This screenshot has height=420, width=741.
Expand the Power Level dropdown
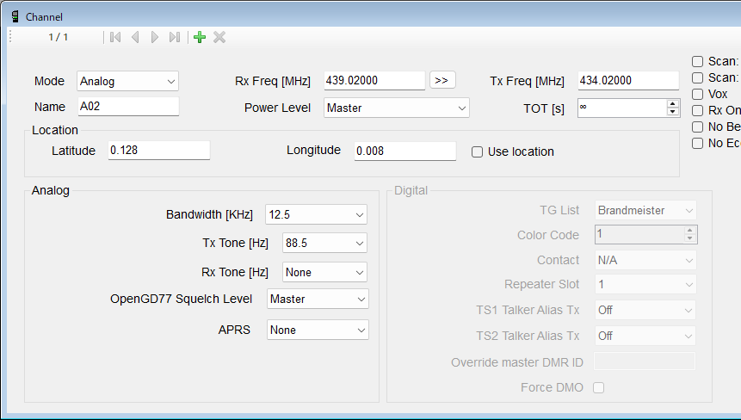pos(397,108)
